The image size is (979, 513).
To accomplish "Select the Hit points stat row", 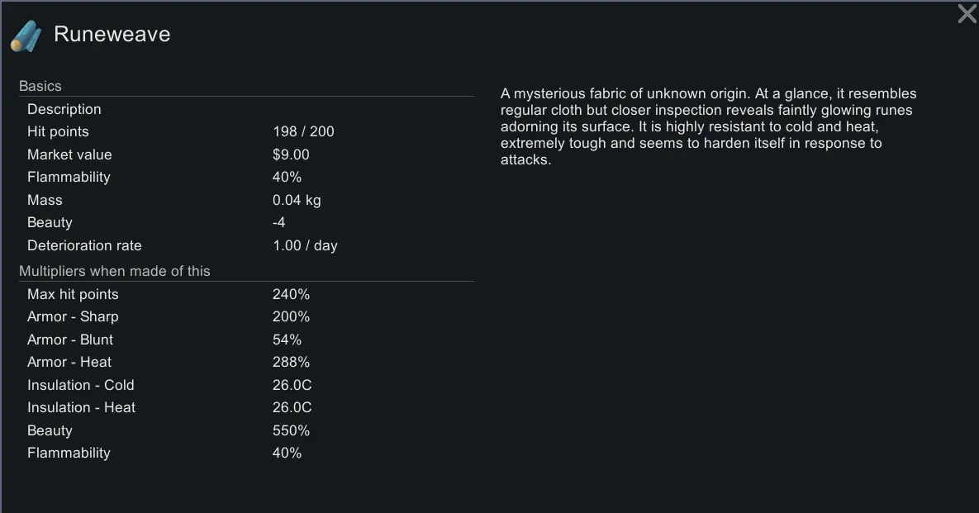I will point(58,131).
